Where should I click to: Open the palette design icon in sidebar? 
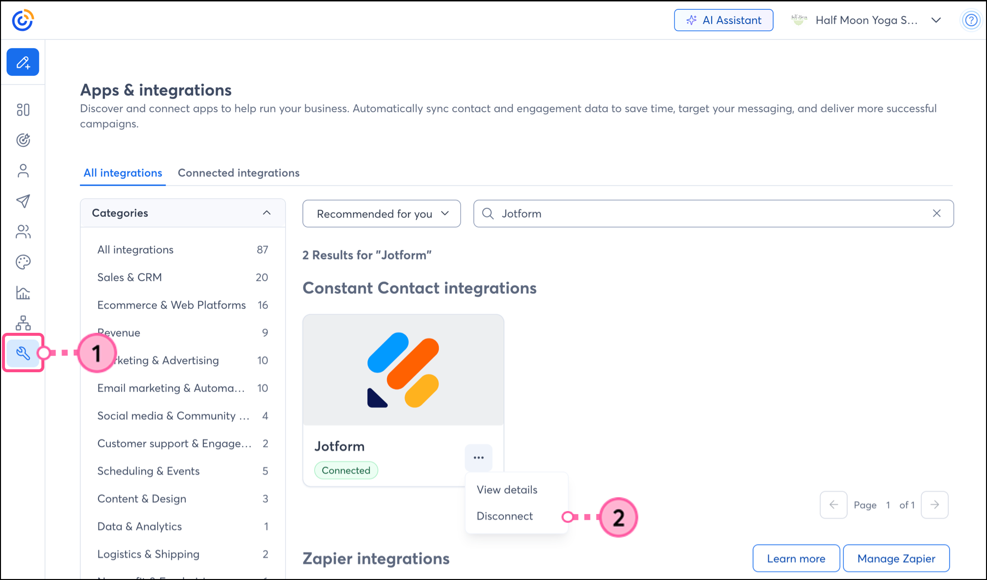point(23,262)
